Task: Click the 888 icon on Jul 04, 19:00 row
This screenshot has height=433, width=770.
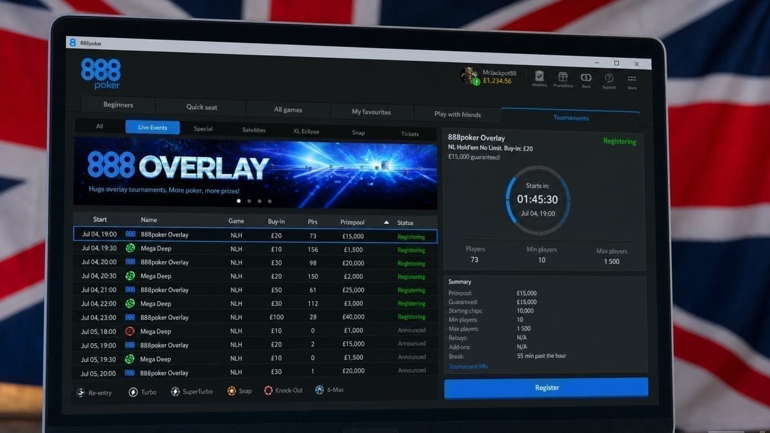Action: (x=130, y=235)
